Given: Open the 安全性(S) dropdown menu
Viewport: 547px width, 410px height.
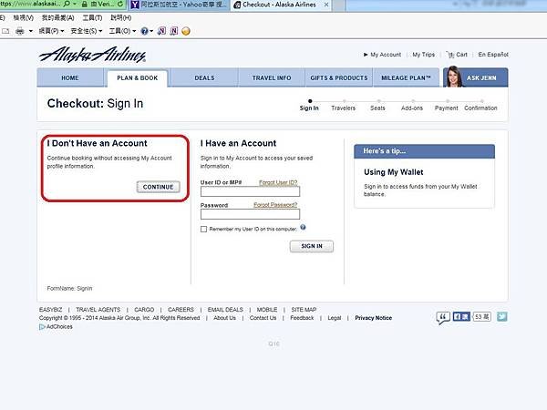Looking at the screenshot, I should (x=87, y=31).
